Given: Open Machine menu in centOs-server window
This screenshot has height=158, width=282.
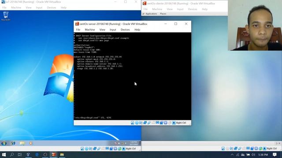Looking at the screenshot, I should tap(90, 30).
